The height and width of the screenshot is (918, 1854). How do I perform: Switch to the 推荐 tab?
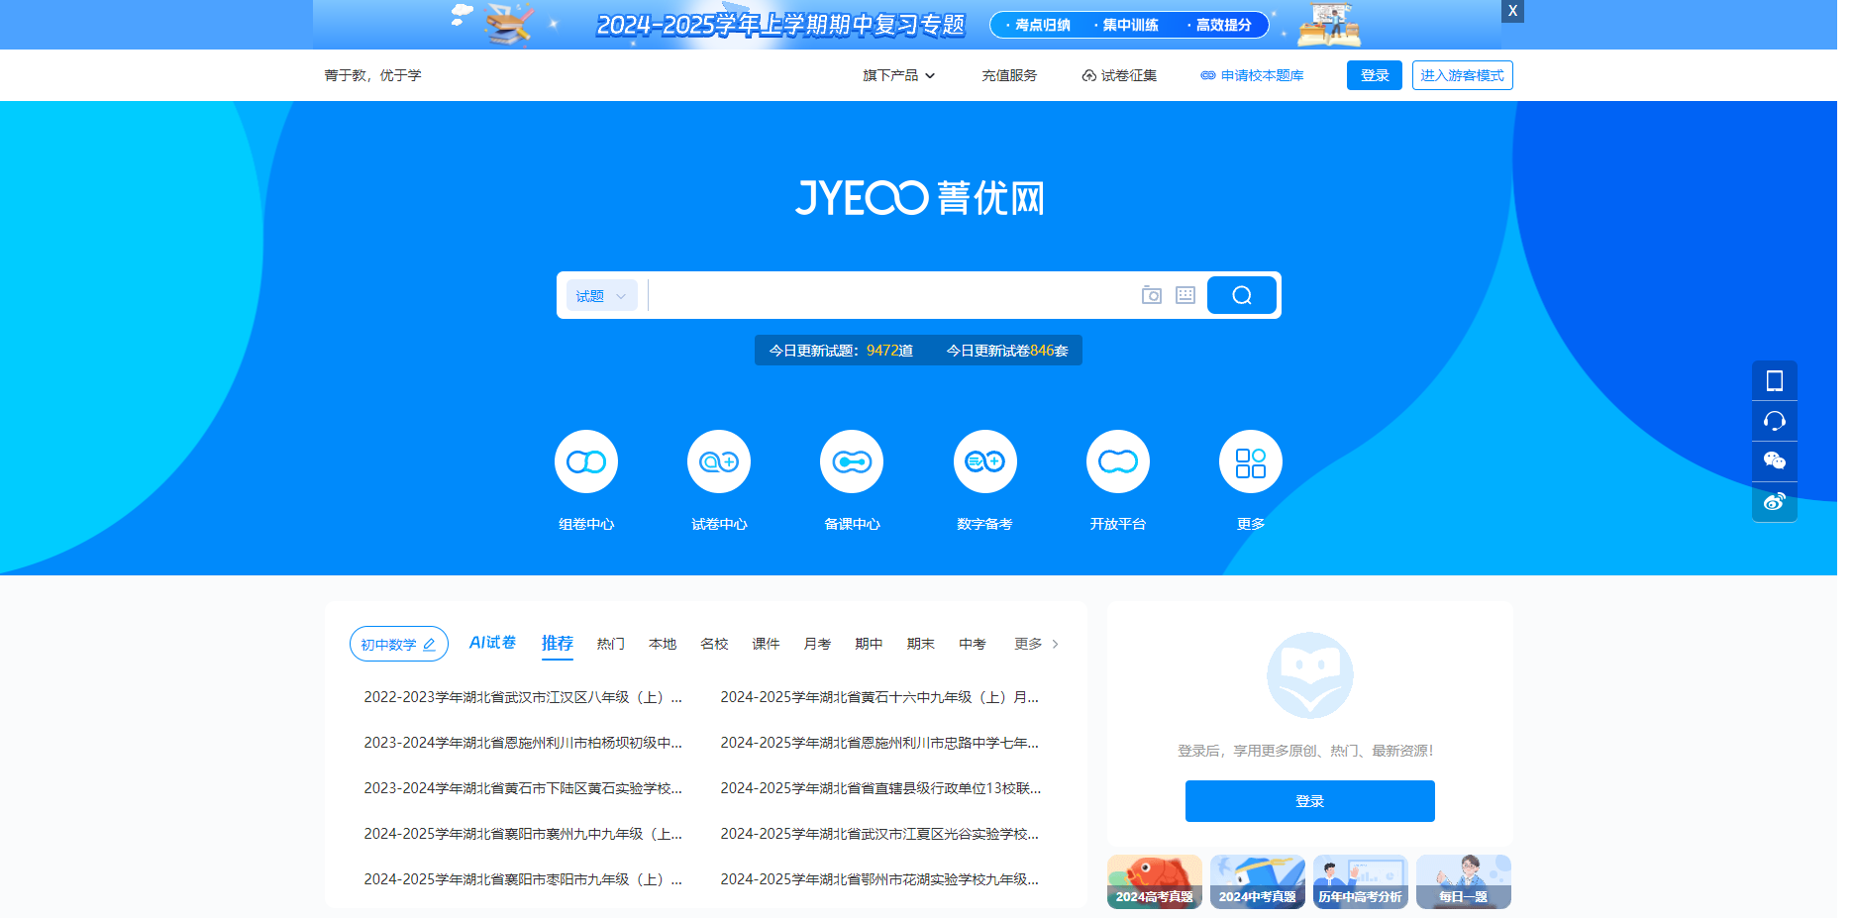558,644
